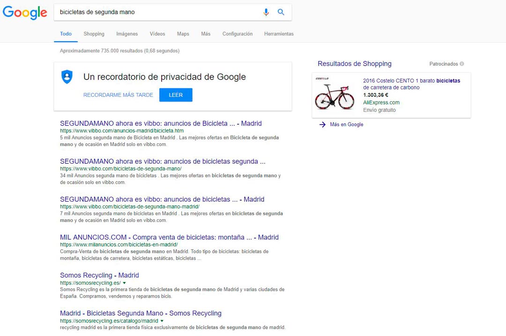This screenshot has width=506, height=336.
Task: Click URL vibbo.com/bicicletas-de-segunda-mano/
Action: (121, 168)
